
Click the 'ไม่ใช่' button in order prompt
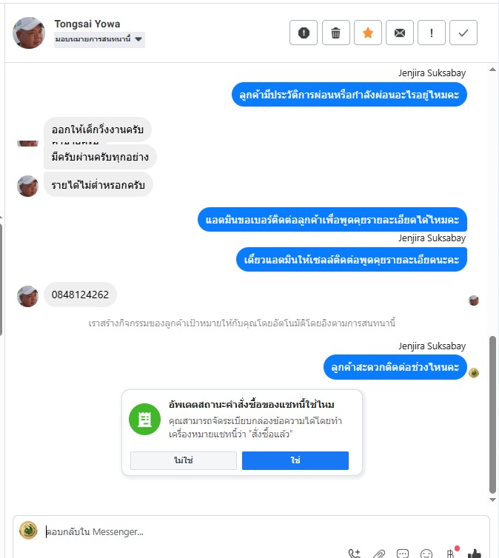[184, 460]
